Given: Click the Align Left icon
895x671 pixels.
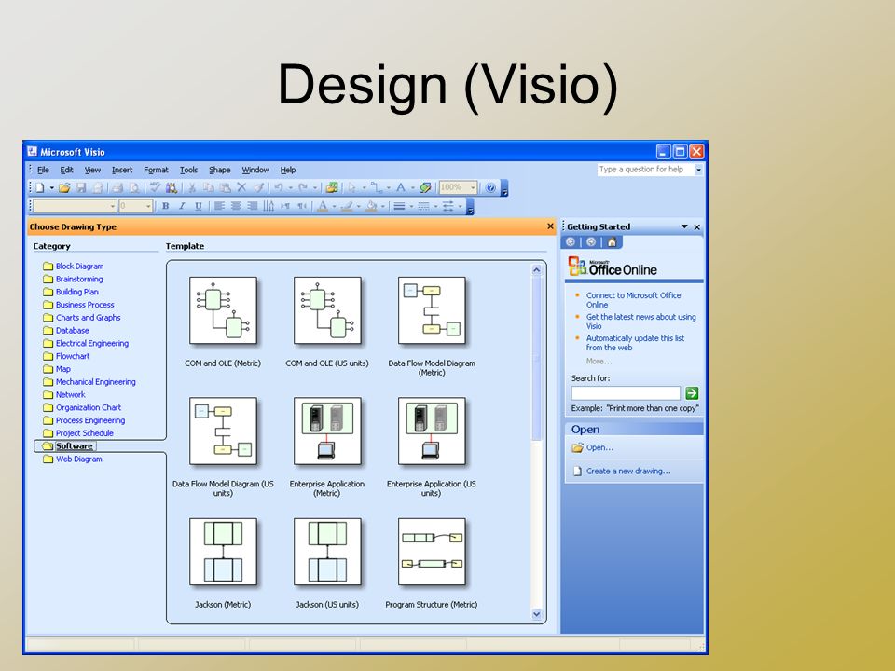Looking at the screenshot, I should click(x=219, y=206).
